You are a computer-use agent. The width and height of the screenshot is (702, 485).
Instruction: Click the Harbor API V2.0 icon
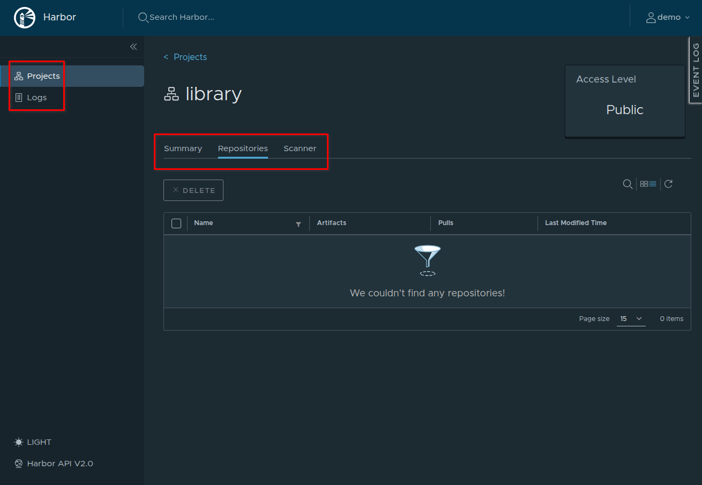(x=19, y=464)
